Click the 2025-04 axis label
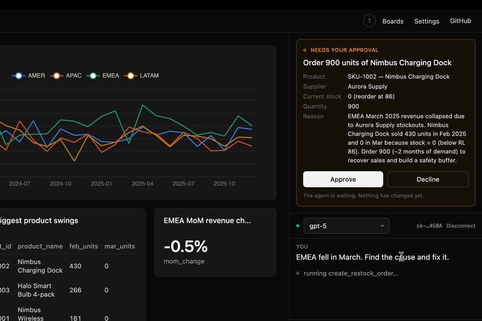This screenshot has width=482, height=321. (142, 184)
